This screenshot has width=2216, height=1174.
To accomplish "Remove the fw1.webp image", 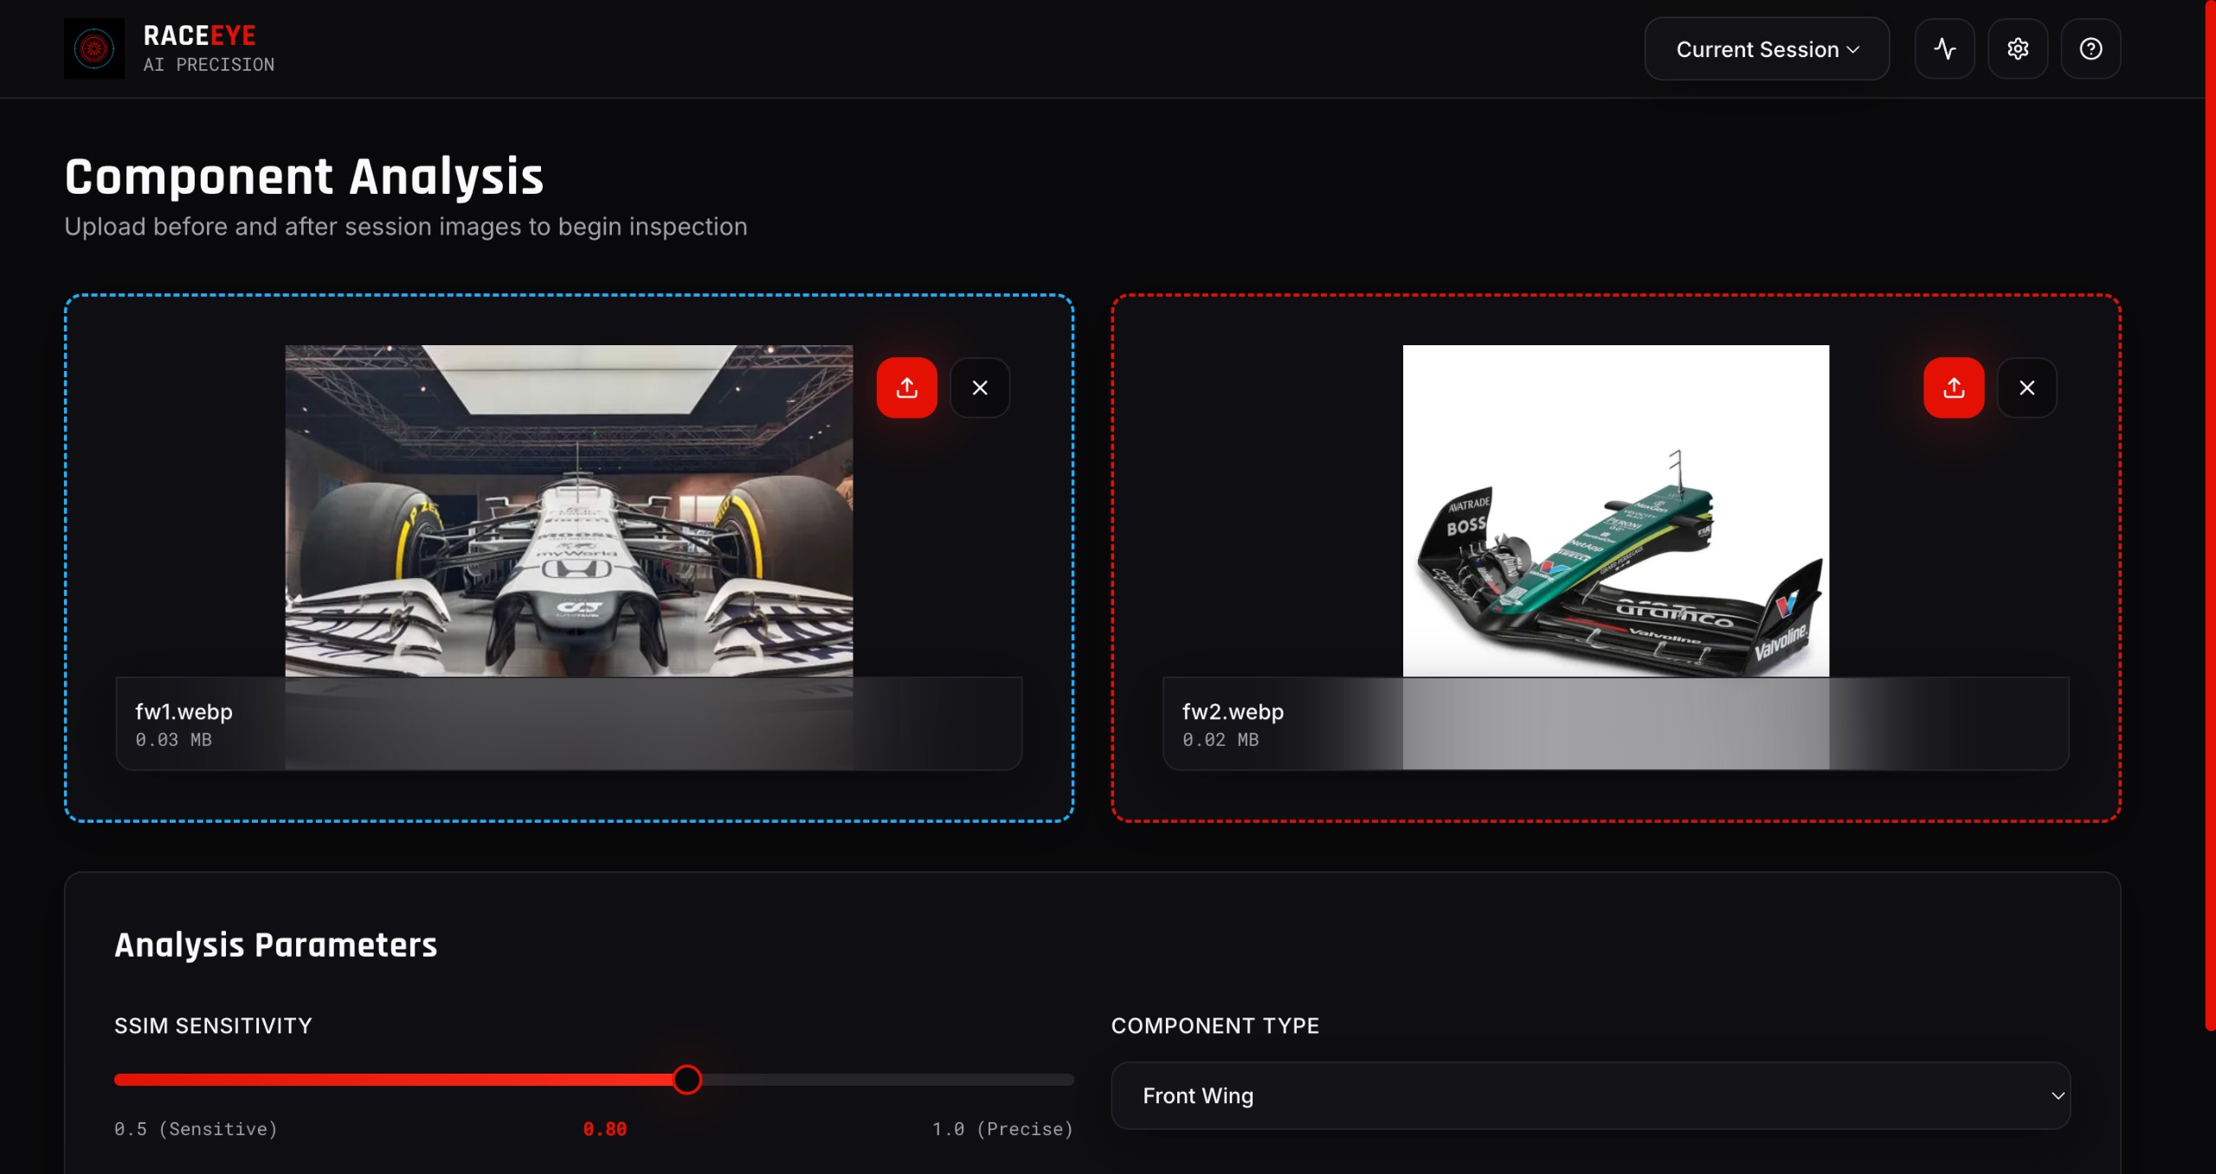I will [979, 388].
